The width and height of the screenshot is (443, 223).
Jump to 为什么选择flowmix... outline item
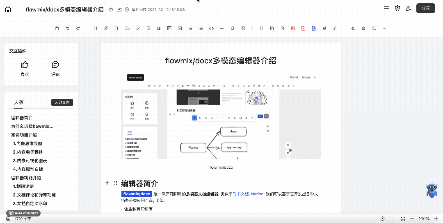click(32, 126)
